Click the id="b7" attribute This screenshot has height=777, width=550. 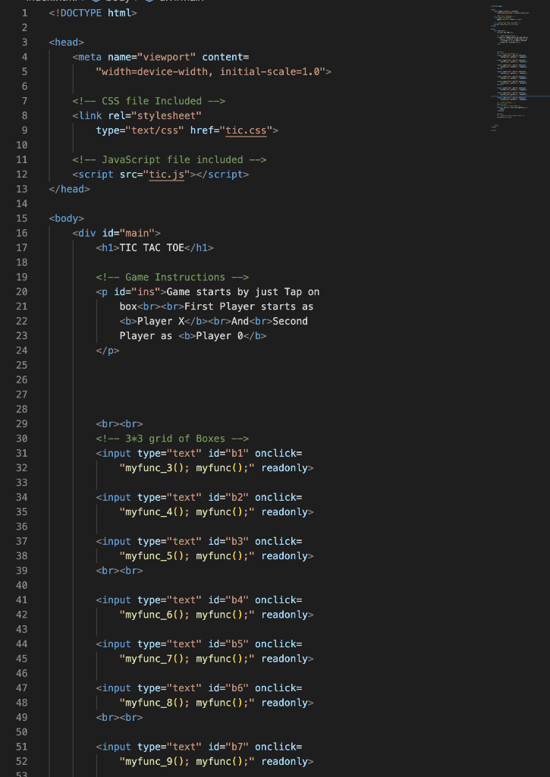click(x=228, y=747)
